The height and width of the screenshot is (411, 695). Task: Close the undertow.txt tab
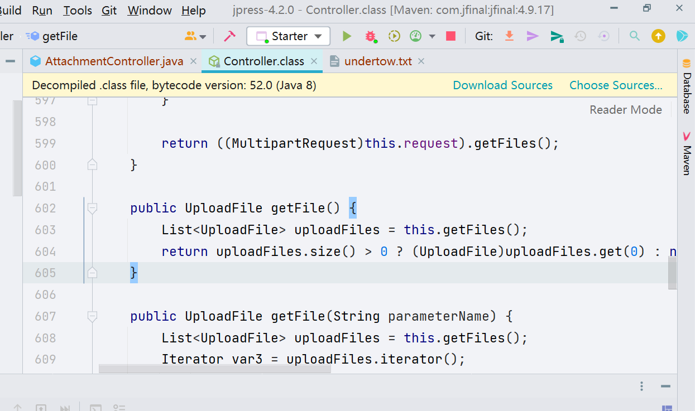(x=421, y=61)
